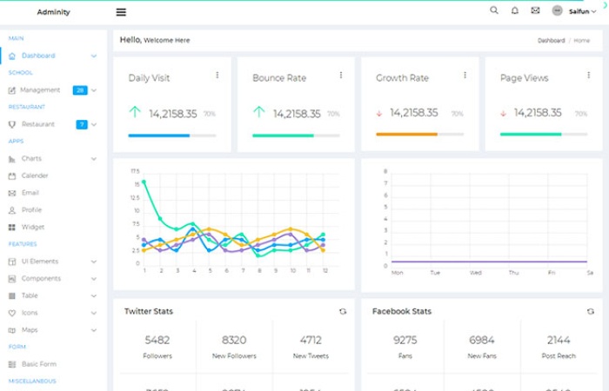609x391 pixels.
Task: Select Basic Form in the sidebar
Action: [x=39, y=364]
